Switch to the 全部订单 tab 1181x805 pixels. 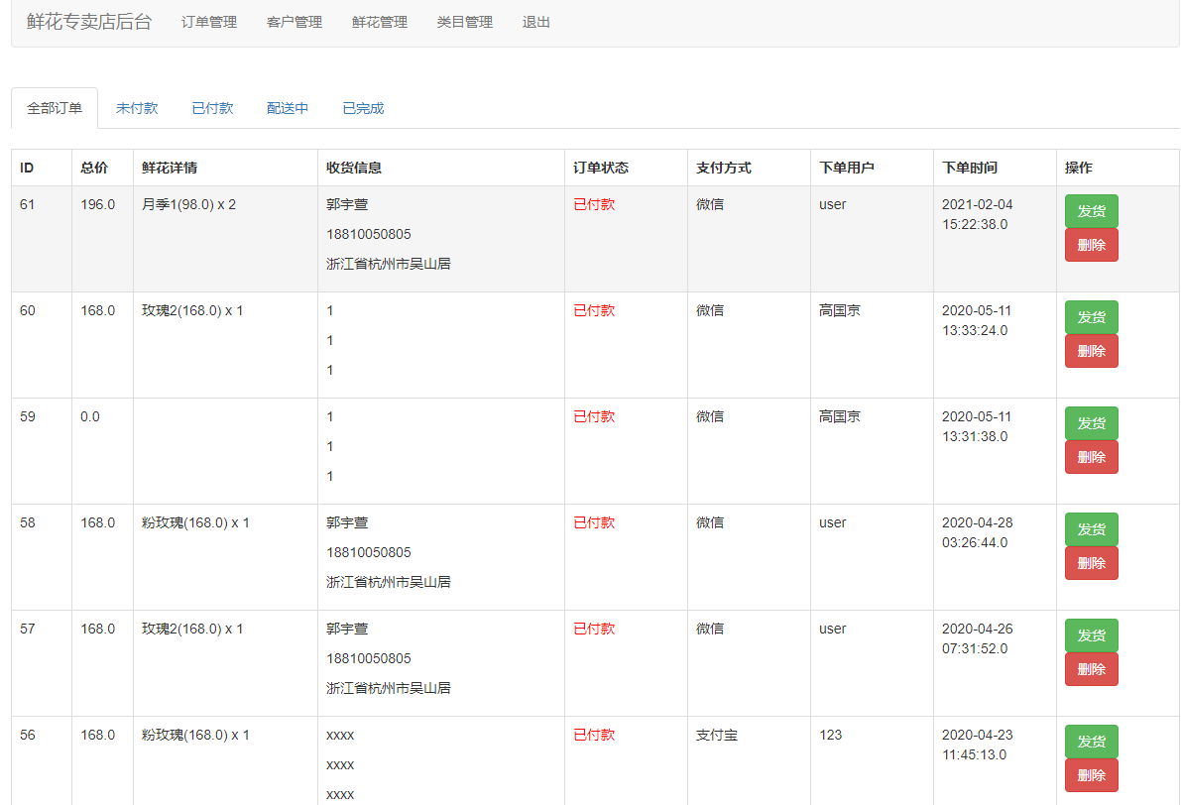coord(55,107)
